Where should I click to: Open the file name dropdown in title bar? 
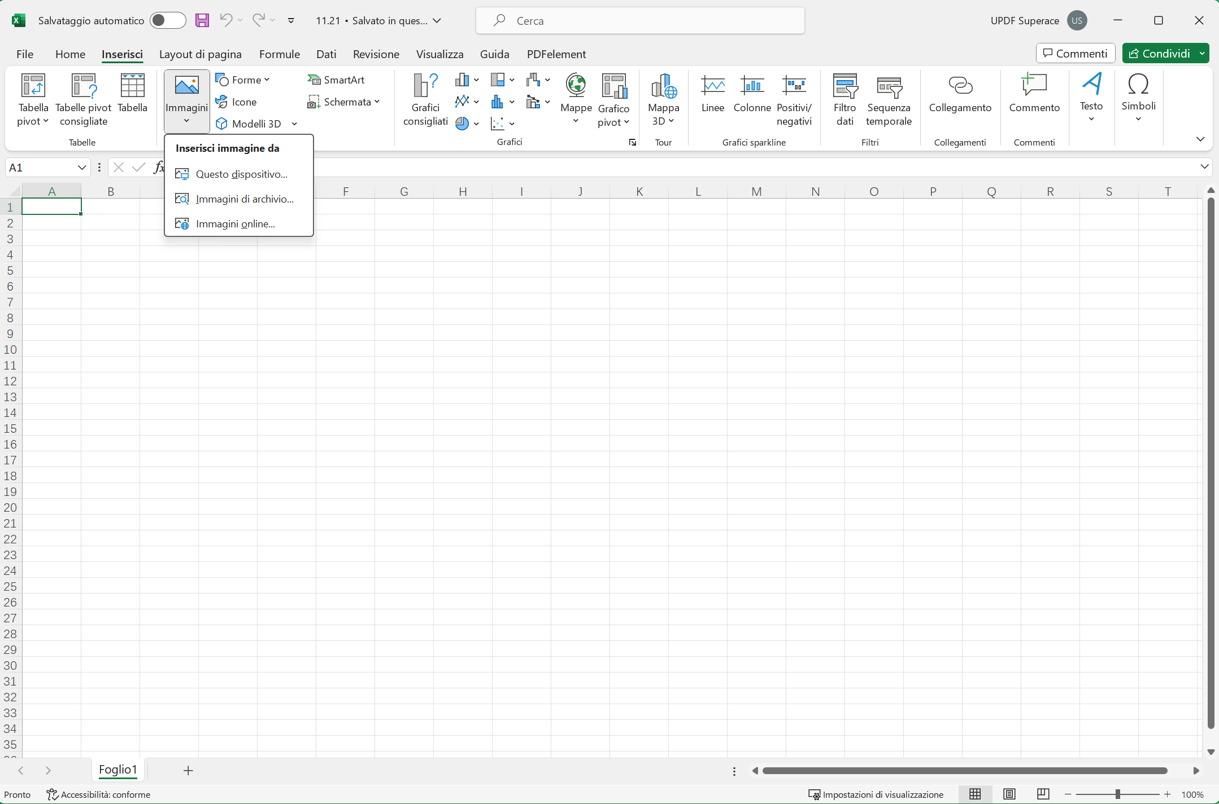click(437, 20)
